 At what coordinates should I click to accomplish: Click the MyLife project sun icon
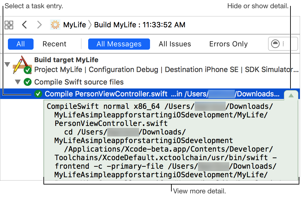(55, 25)
